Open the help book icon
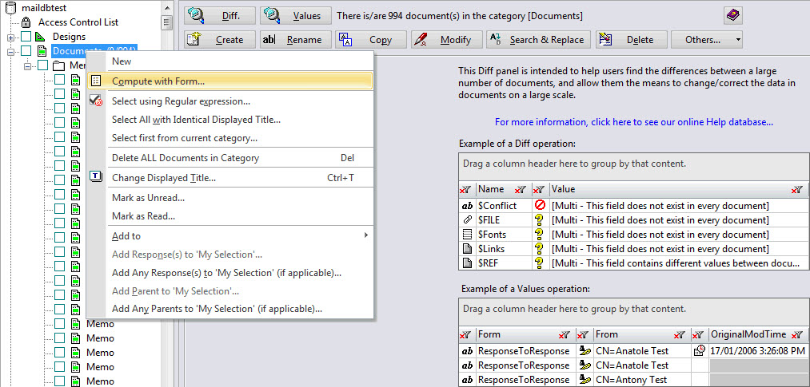Screen dimensions: 810x387 pyautogui.click(x=732, y=15)
